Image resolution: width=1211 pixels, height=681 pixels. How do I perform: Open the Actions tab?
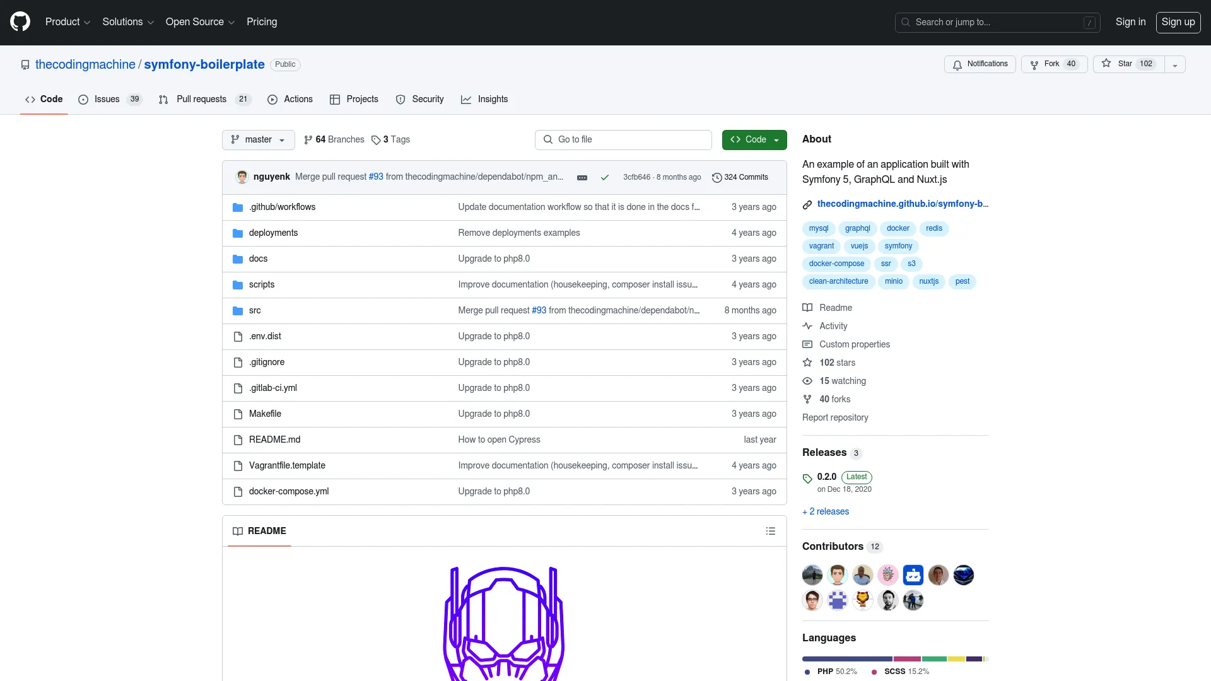click(290, 100)
